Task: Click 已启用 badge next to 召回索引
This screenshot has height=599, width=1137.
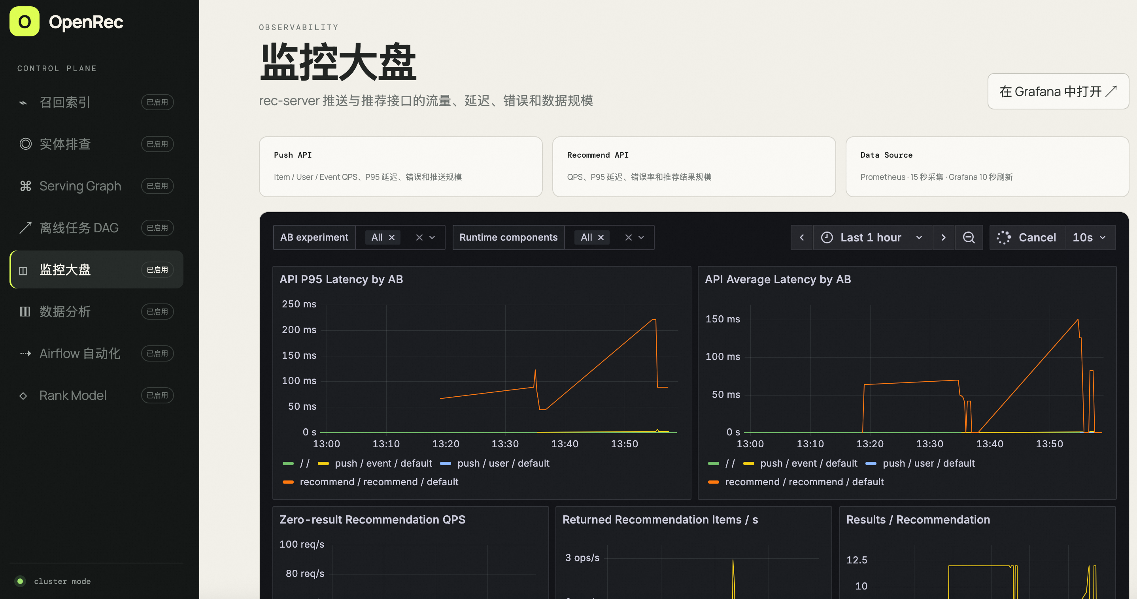Action: (x=157, y=102)
